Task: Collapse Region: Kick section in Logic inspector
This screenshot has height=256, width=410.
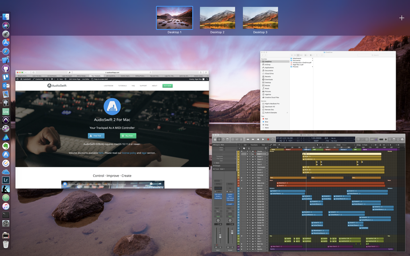Action: click(214, 145)
